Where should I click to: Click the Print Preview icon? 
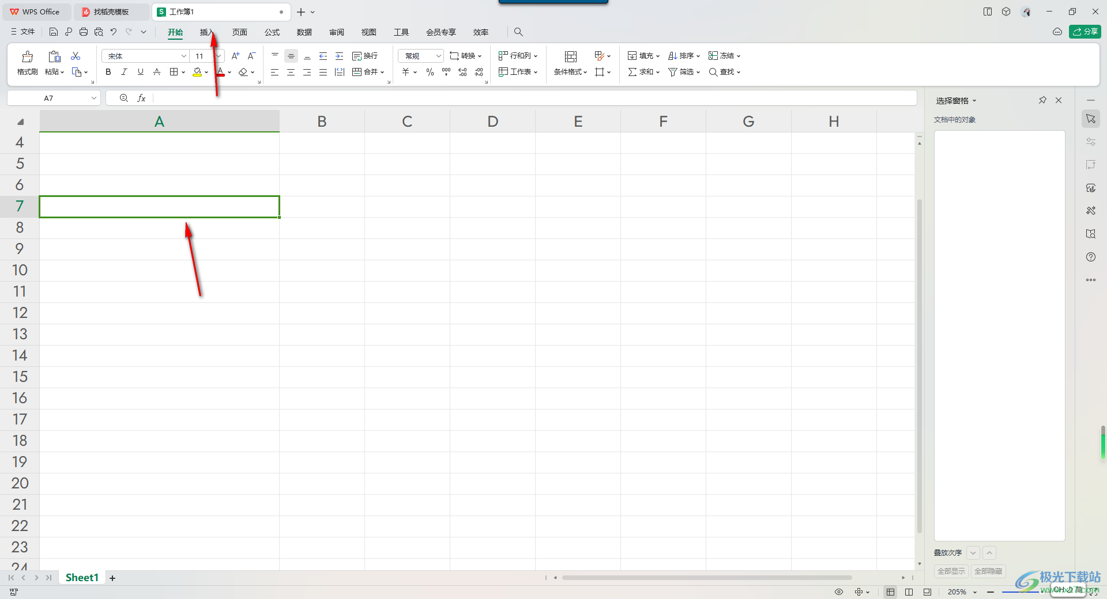click(99, 32)
